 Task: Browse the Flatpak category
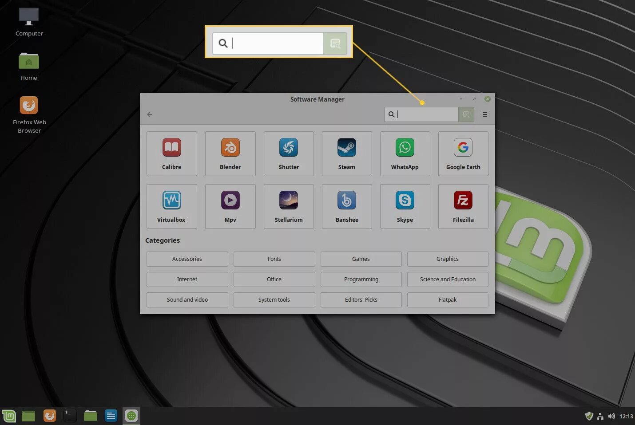point(448,300)
